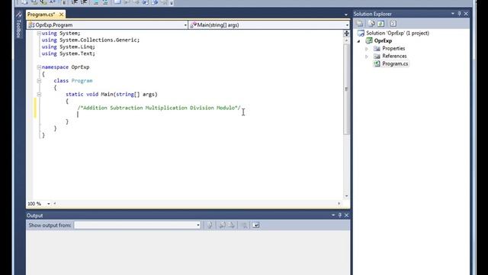Open the Output window position menu arrow

(333, 215)
